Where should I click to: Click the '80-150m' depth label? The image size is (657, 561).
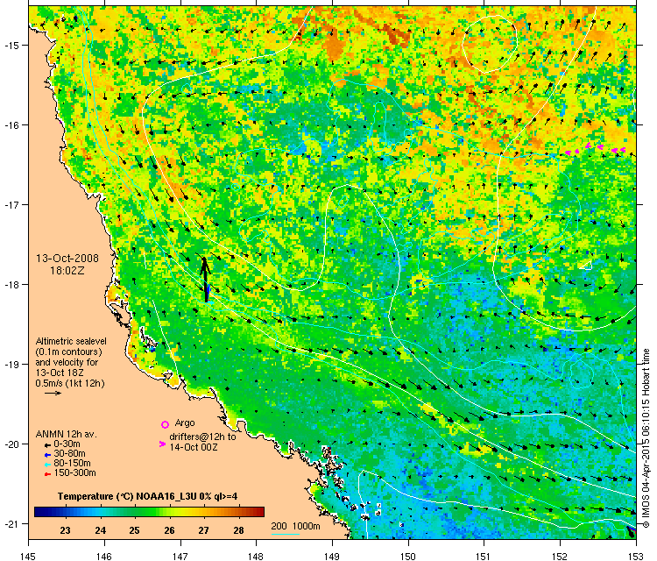pyautogui.click(x=72, y=464)
